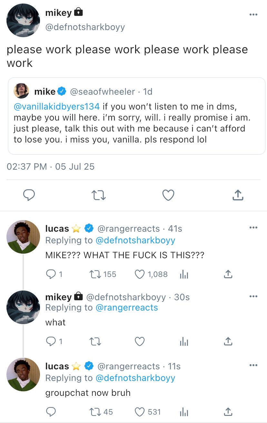Like lucas's reply with 1,088 likes
The height and width of the screenshot is (423, 267).
tap(140, 274)
